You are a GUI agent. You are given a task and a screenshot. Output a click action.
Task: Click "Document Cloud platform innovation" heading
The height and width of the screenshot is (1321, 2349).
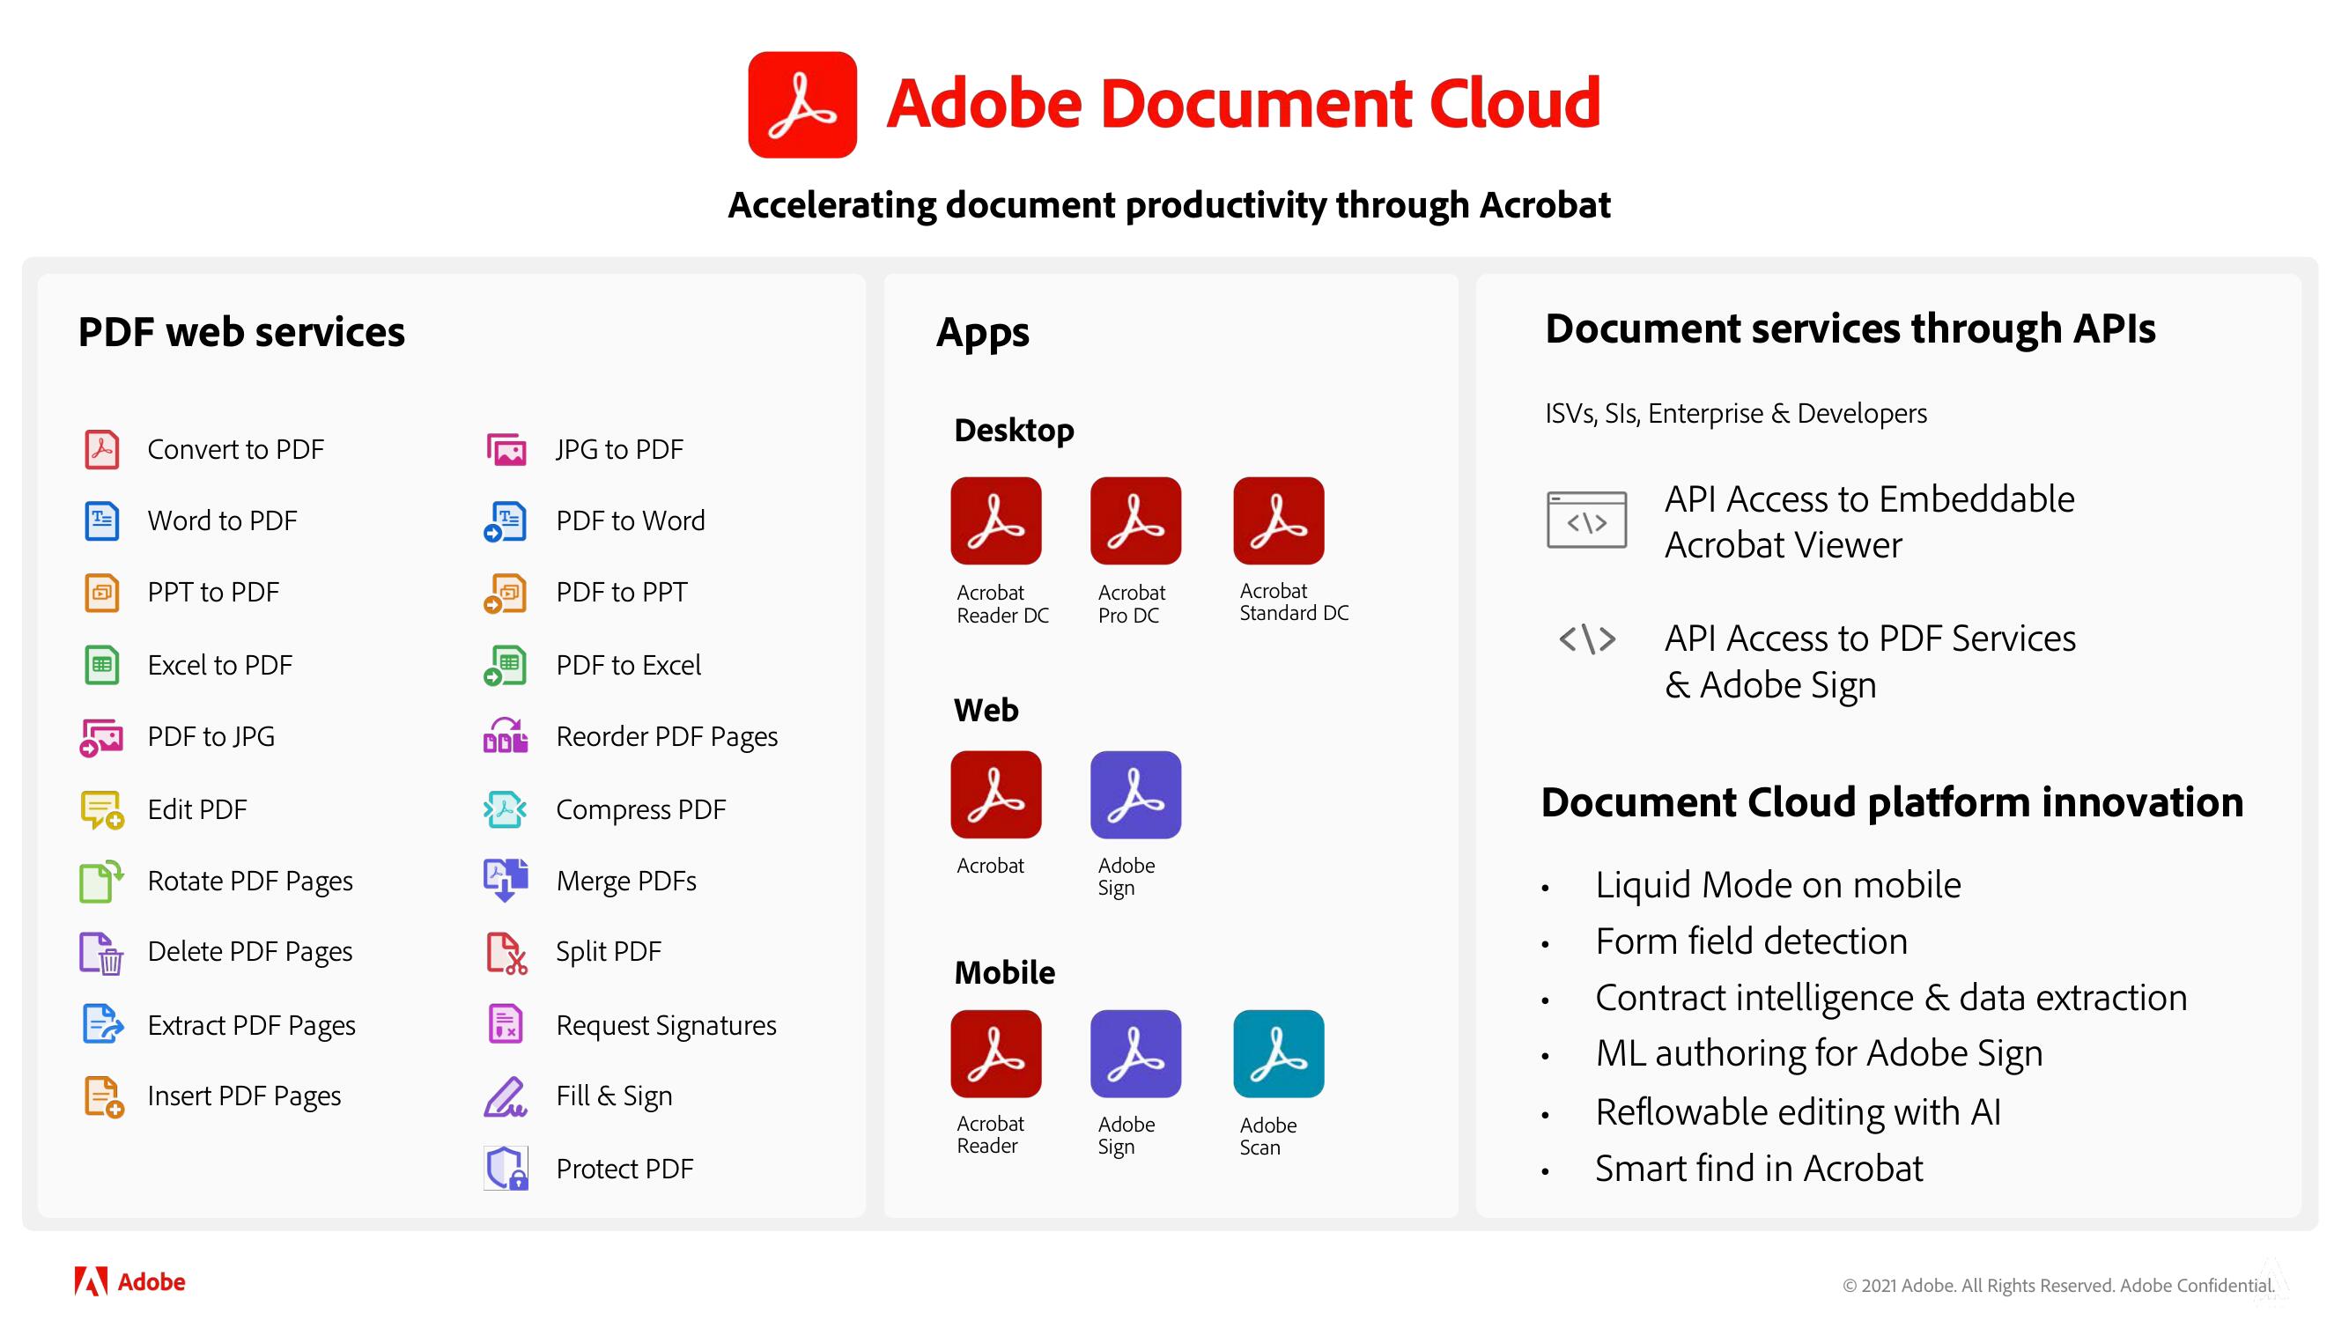tap(1892, 803)
